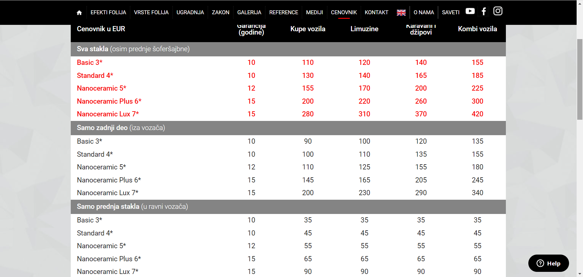The image size is (583, 277).
Task: Click price 340 in rear-section Lux row
Action: [477, 193]
